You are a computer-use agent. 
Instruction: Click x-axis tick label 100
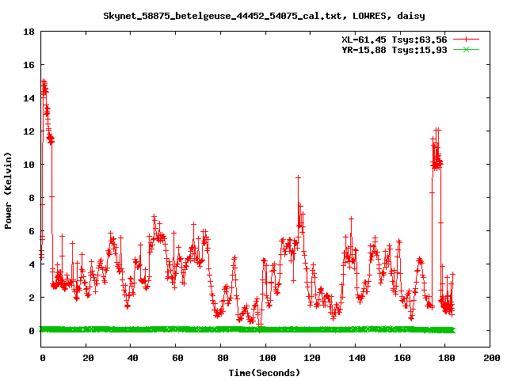268,358
